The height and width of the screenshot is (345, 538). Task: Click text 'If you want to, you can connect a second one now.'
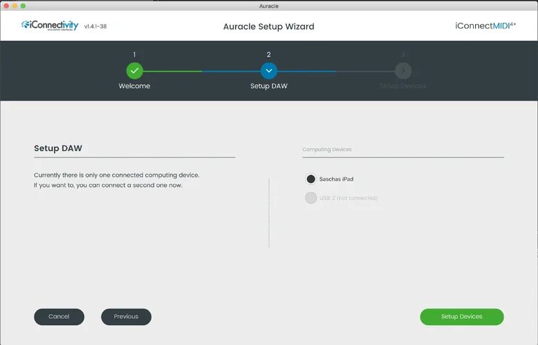[108, 185]
